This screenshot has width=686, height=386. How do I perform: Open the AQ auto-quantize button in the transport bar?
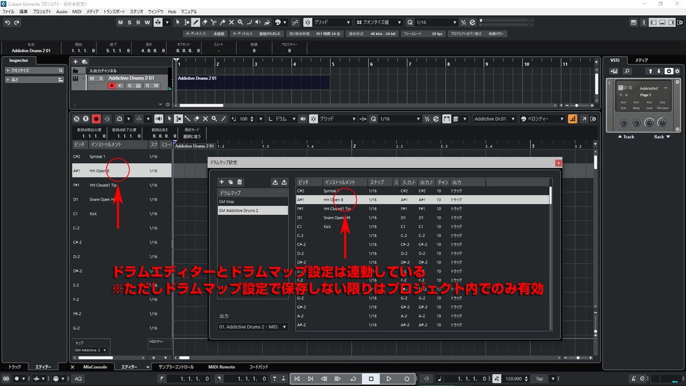point(78,379)
